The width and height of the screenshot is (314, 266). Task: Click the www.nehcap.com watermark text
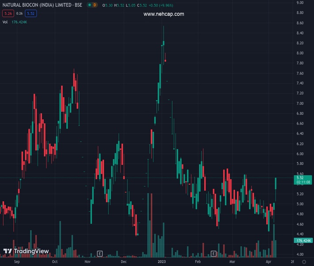(x=164, y=14)
